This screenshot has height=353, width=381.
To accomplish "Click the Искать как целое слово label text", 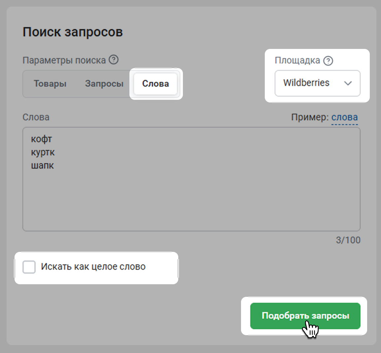I will [x=93, y=267].
